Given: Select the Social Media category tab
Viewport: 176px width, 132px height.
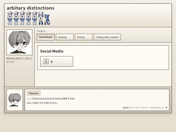Looking at the screenshot, I should tap(46, 37).
